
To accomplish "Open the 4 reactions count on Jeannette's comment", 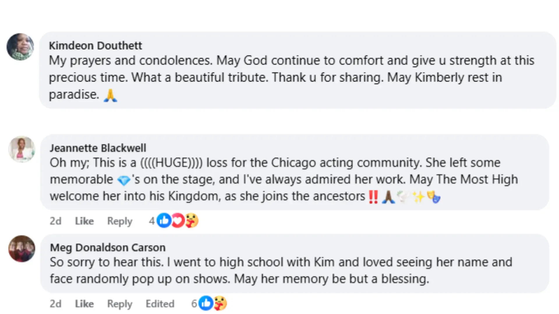I will pos(152,221).
